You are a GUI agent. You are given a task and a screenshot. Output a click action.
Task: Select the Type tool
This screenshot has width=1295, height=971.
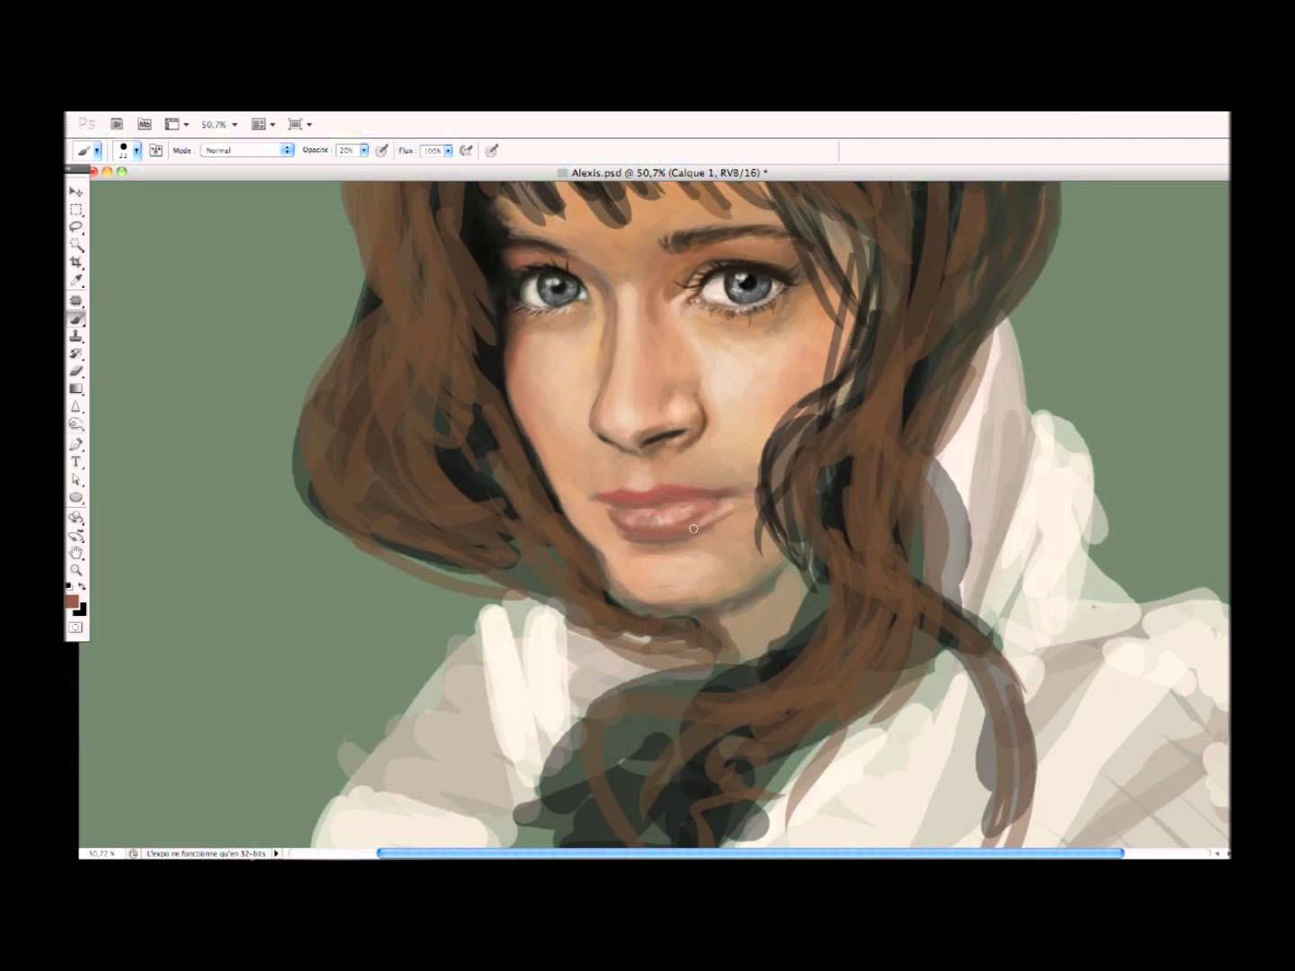point(76,461)
